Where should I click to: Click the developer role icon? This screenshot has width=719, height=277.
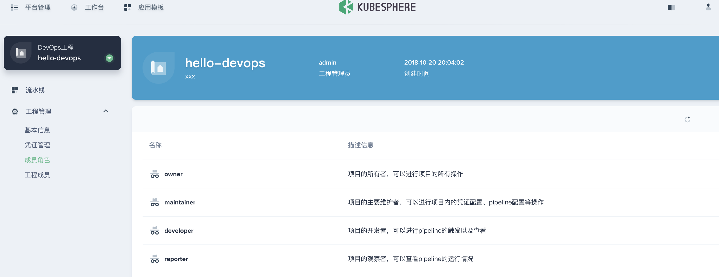155,231
